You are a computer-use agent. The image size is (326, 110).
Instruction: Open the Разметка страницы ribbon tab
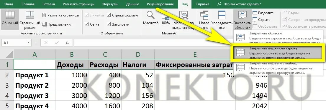tap(78, 4)
